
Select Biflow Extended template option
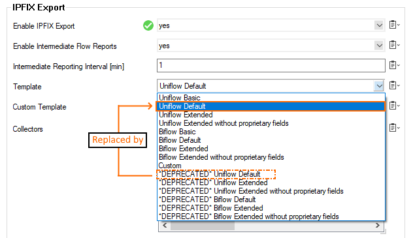point(271,149)
